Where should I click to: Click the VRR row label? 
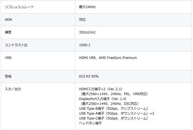click(x=8, y=58)
